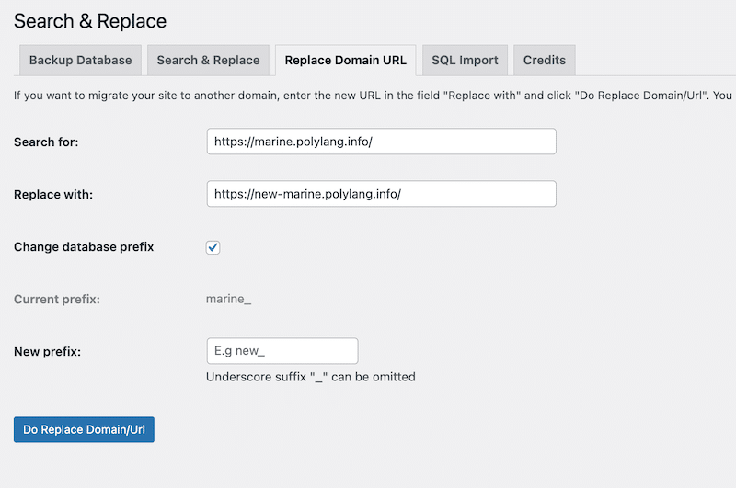Go to the Credits tab

pyautogui.click(x=545, y=60)
